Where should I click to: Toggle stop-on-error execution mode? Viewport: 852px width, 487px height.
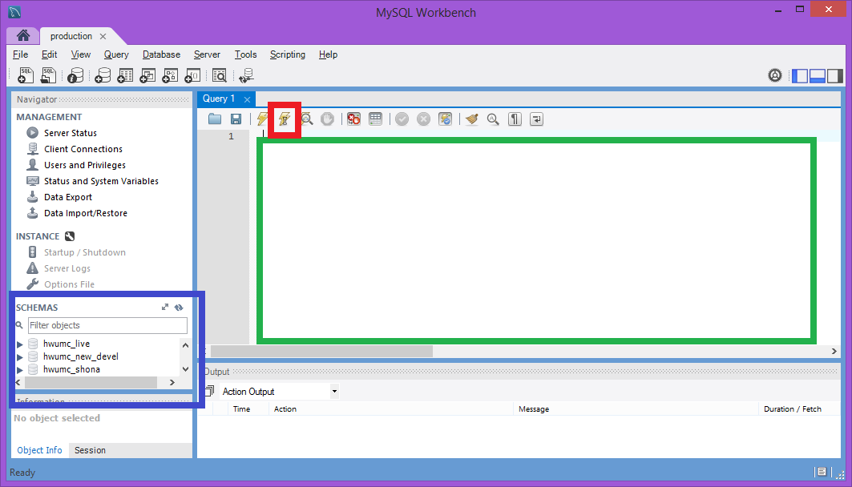coord(353,119)
